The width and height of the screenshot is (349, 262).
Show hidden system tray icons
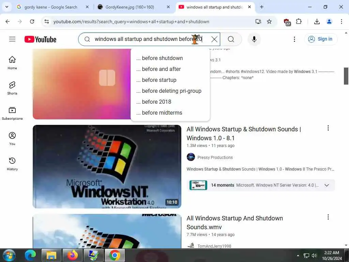pos(298,256)
